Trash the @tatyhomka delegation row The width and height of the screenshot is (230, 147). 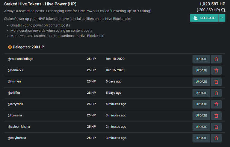216,138
